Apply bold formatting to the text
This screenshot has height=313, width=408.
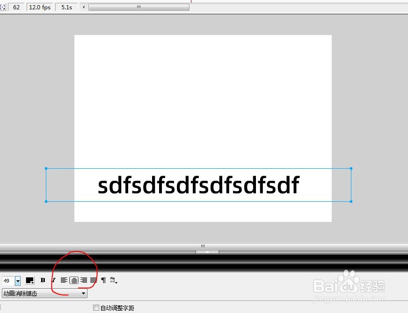click(43, 280)
